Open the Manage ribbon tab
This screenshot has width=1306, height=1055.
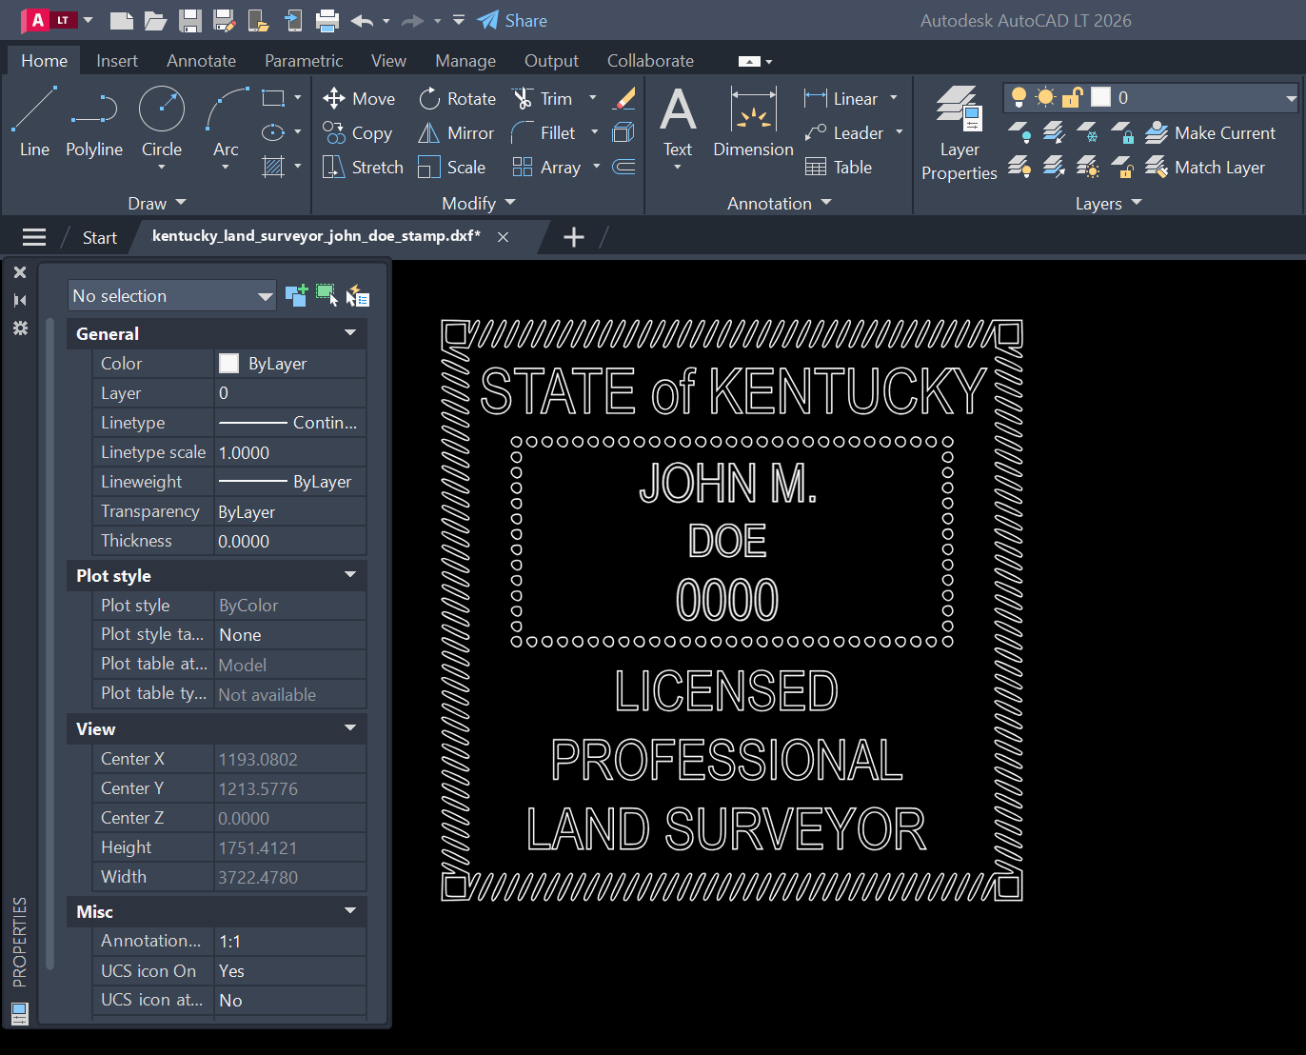pos(465,60)
